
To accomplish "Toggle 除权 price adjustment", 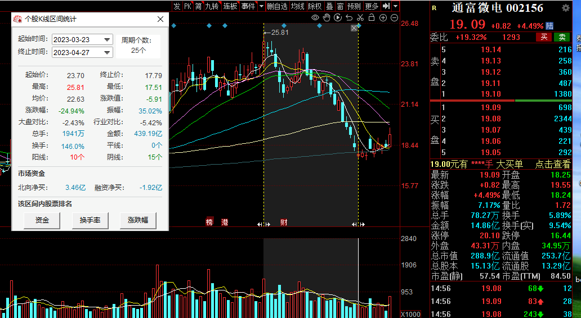I will (315, 6).
